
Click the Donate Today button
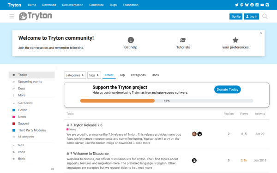click(228, 89)
